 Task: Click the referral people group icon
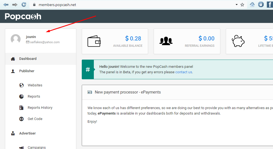(x=166, y=41)
